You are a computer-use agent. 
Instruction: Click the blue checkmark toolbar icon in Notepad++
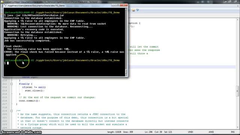pyautogui.click(x=138, y=10)
